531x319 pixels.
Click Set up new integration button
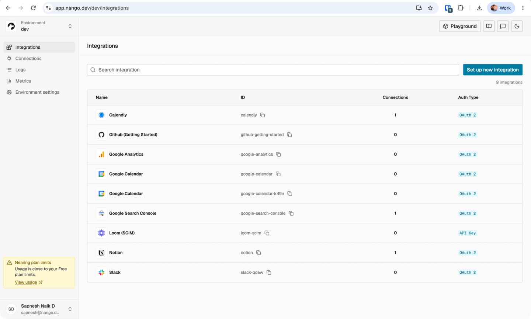(x=493, y=70)
